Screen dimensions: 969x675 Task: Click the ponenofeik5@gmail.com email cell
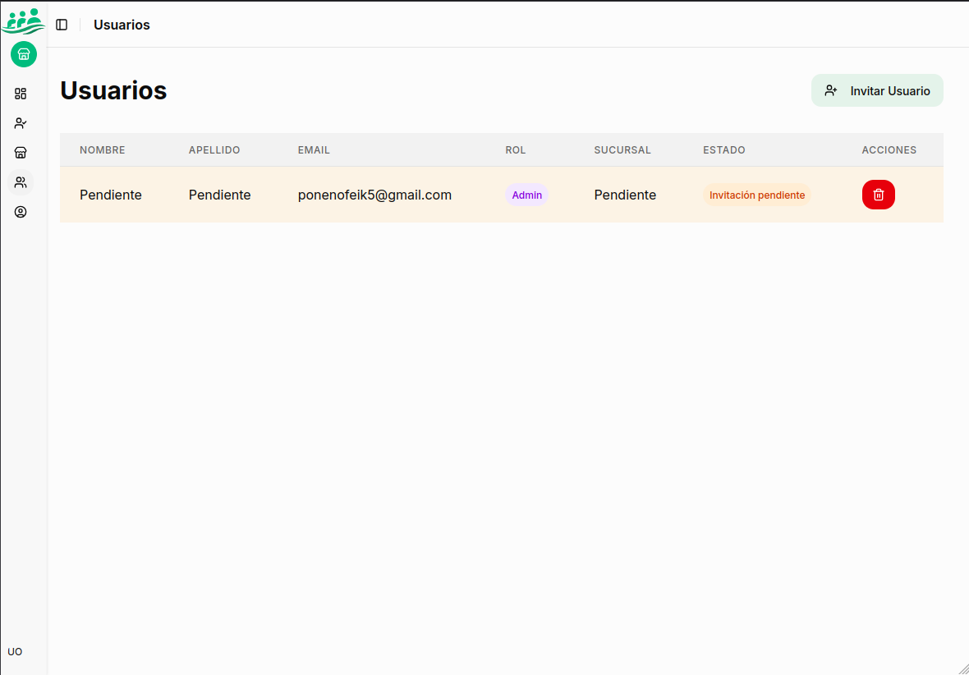pos(374,195)
